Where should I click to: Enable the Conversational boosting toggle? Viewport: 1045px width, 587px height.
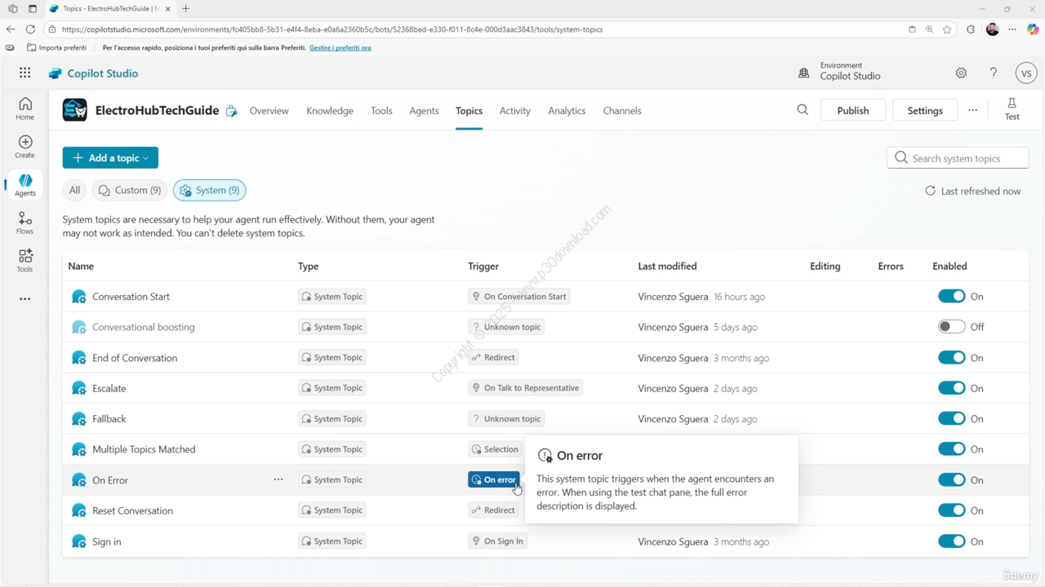coord(951,327)
